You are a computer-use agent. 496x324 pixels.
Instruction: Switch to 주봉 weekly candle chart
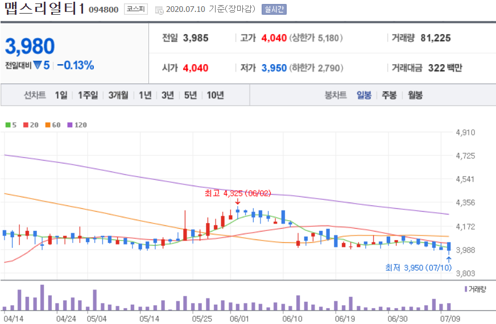coord(389,95)
